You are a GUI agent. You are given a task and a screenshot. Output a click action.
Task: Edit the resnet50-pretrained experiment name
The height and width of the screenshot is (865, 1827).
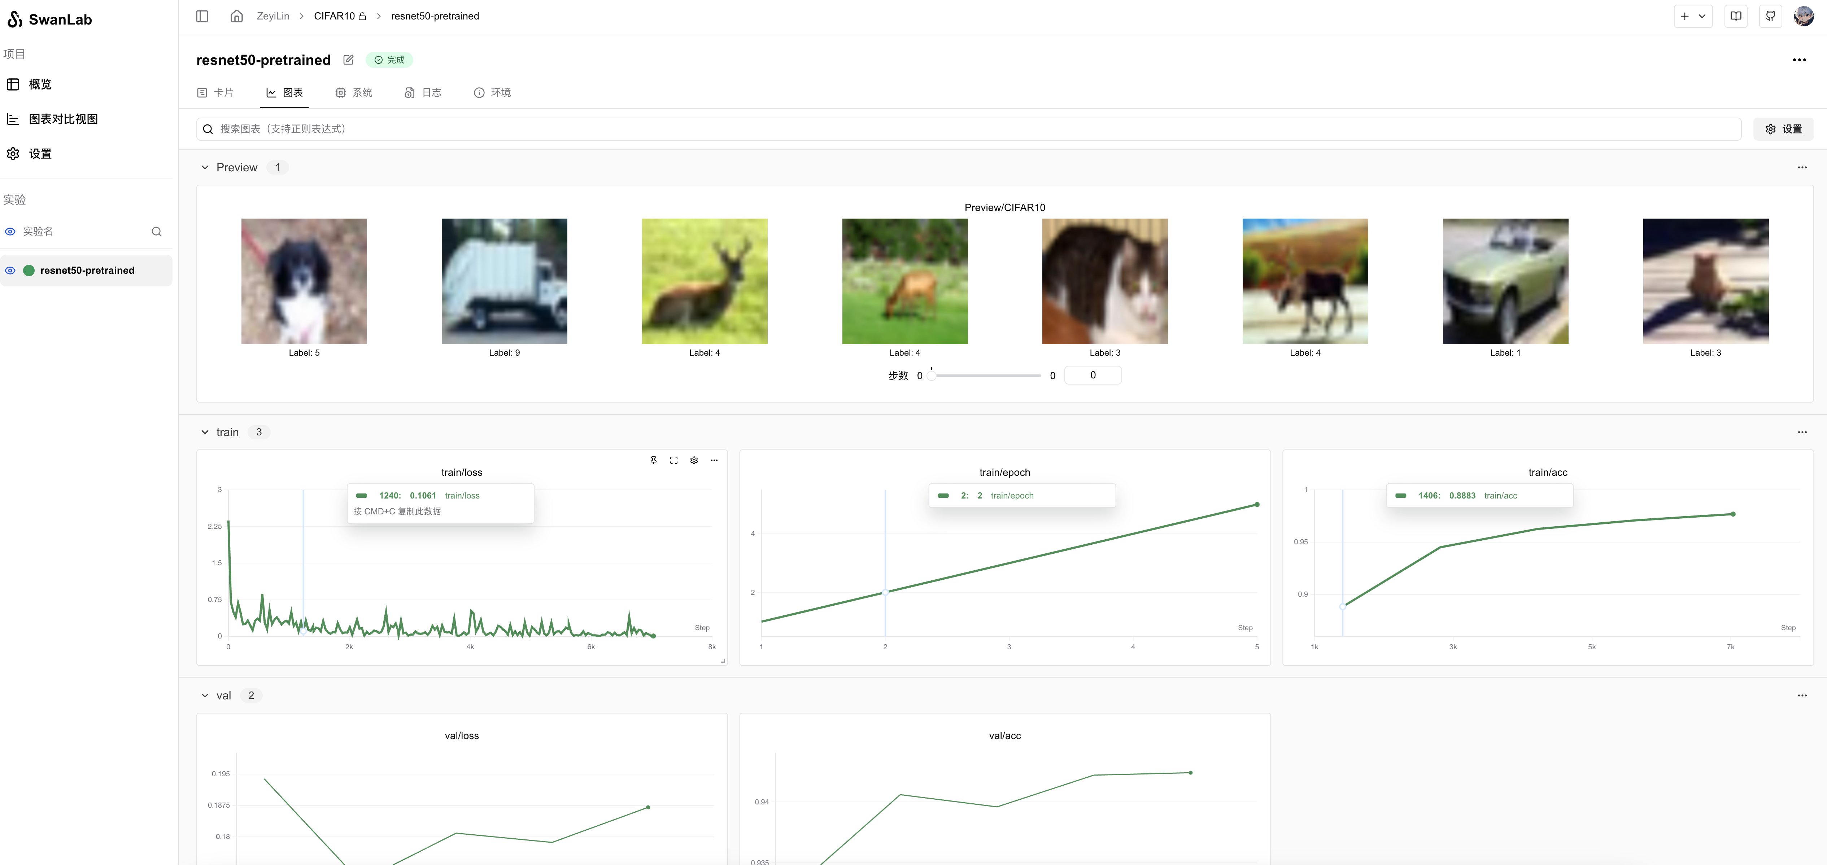click(x=348, y=60)
